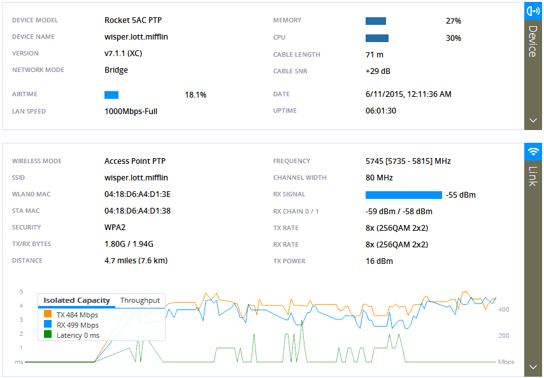Click the RX Signal strength bar
The image size is (544, 378).
click(x=403, y=195)
